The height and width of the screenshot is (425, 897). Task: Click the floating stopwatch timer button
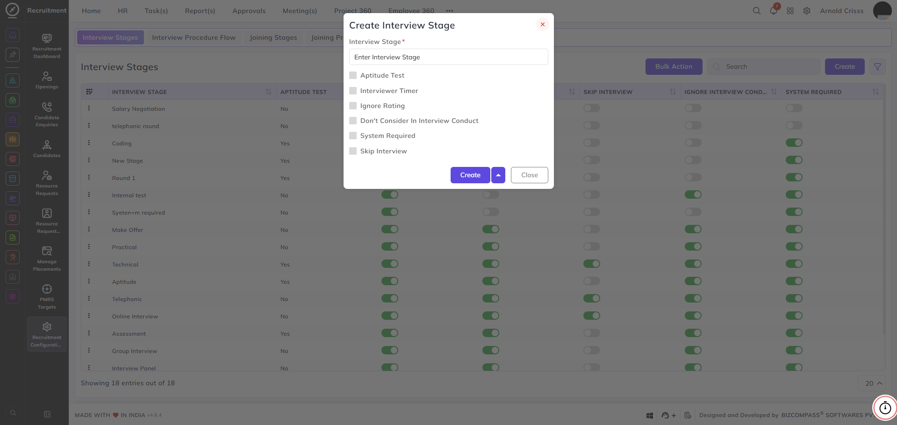(x=885, y=408)
